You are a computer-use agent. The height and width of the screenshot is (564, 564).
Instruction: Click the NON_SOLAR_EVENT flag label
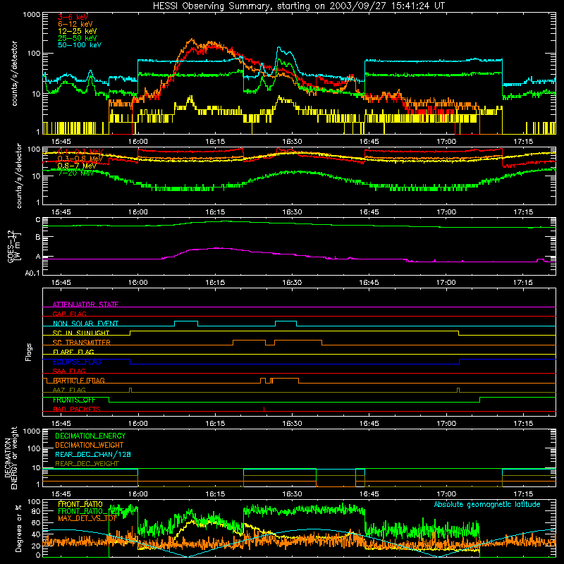(x=85, y=324)
